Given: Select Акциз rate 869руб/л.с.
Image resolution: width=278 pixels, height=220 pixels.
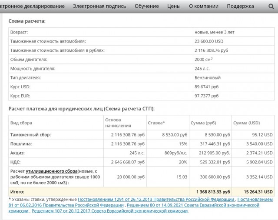Looking at the screenshot, I should [x=175, y=153].
